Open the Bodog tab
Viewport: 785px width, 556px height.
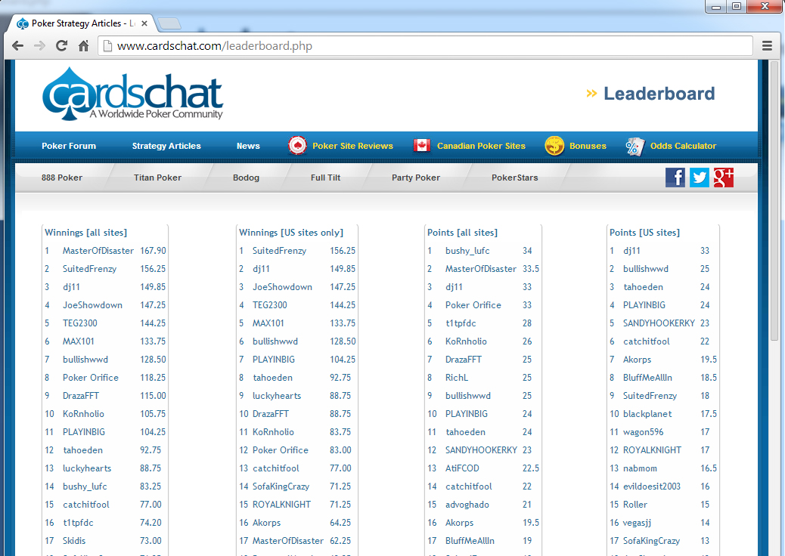246,178
